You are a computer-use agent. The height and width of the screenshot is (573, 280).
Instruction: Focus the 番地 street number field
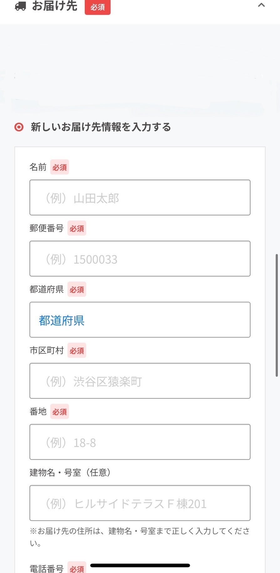click(140, 442)
